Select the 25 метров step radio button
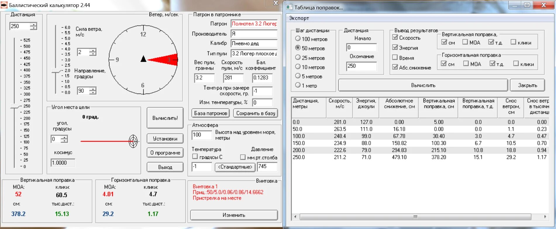This screenshot has height=229, width=556. click(x=298, y=57)
